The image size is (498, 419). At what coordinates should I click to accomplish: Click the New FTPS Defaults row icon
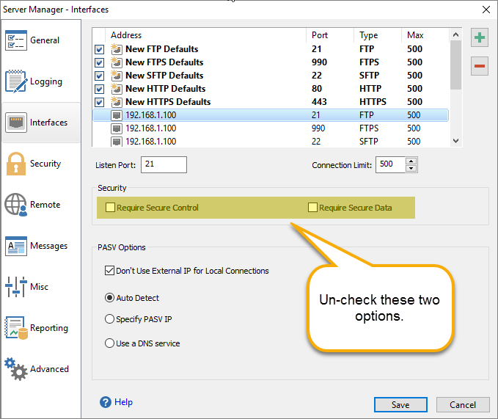(117, 62)
